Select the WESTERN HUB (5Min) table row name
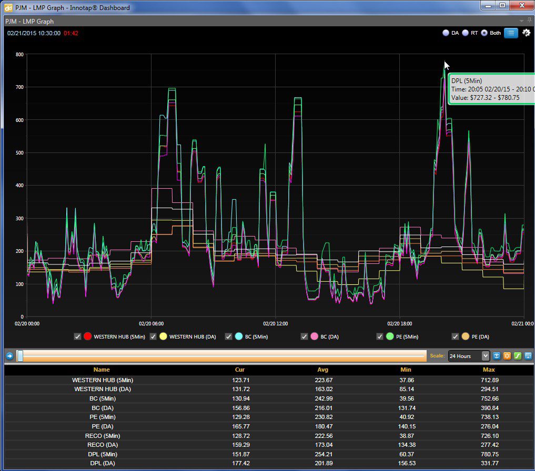 (103, 380)
